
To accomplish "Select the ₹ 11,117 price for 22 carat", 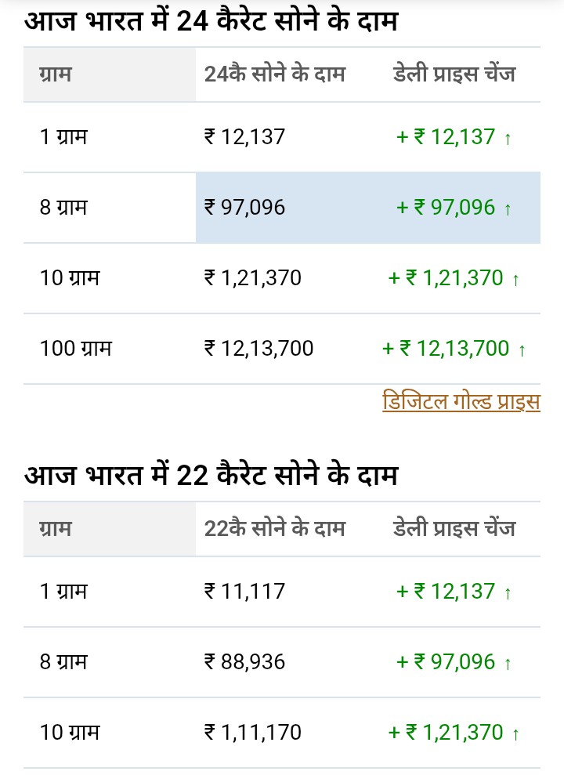I will (x=244, y=592).
